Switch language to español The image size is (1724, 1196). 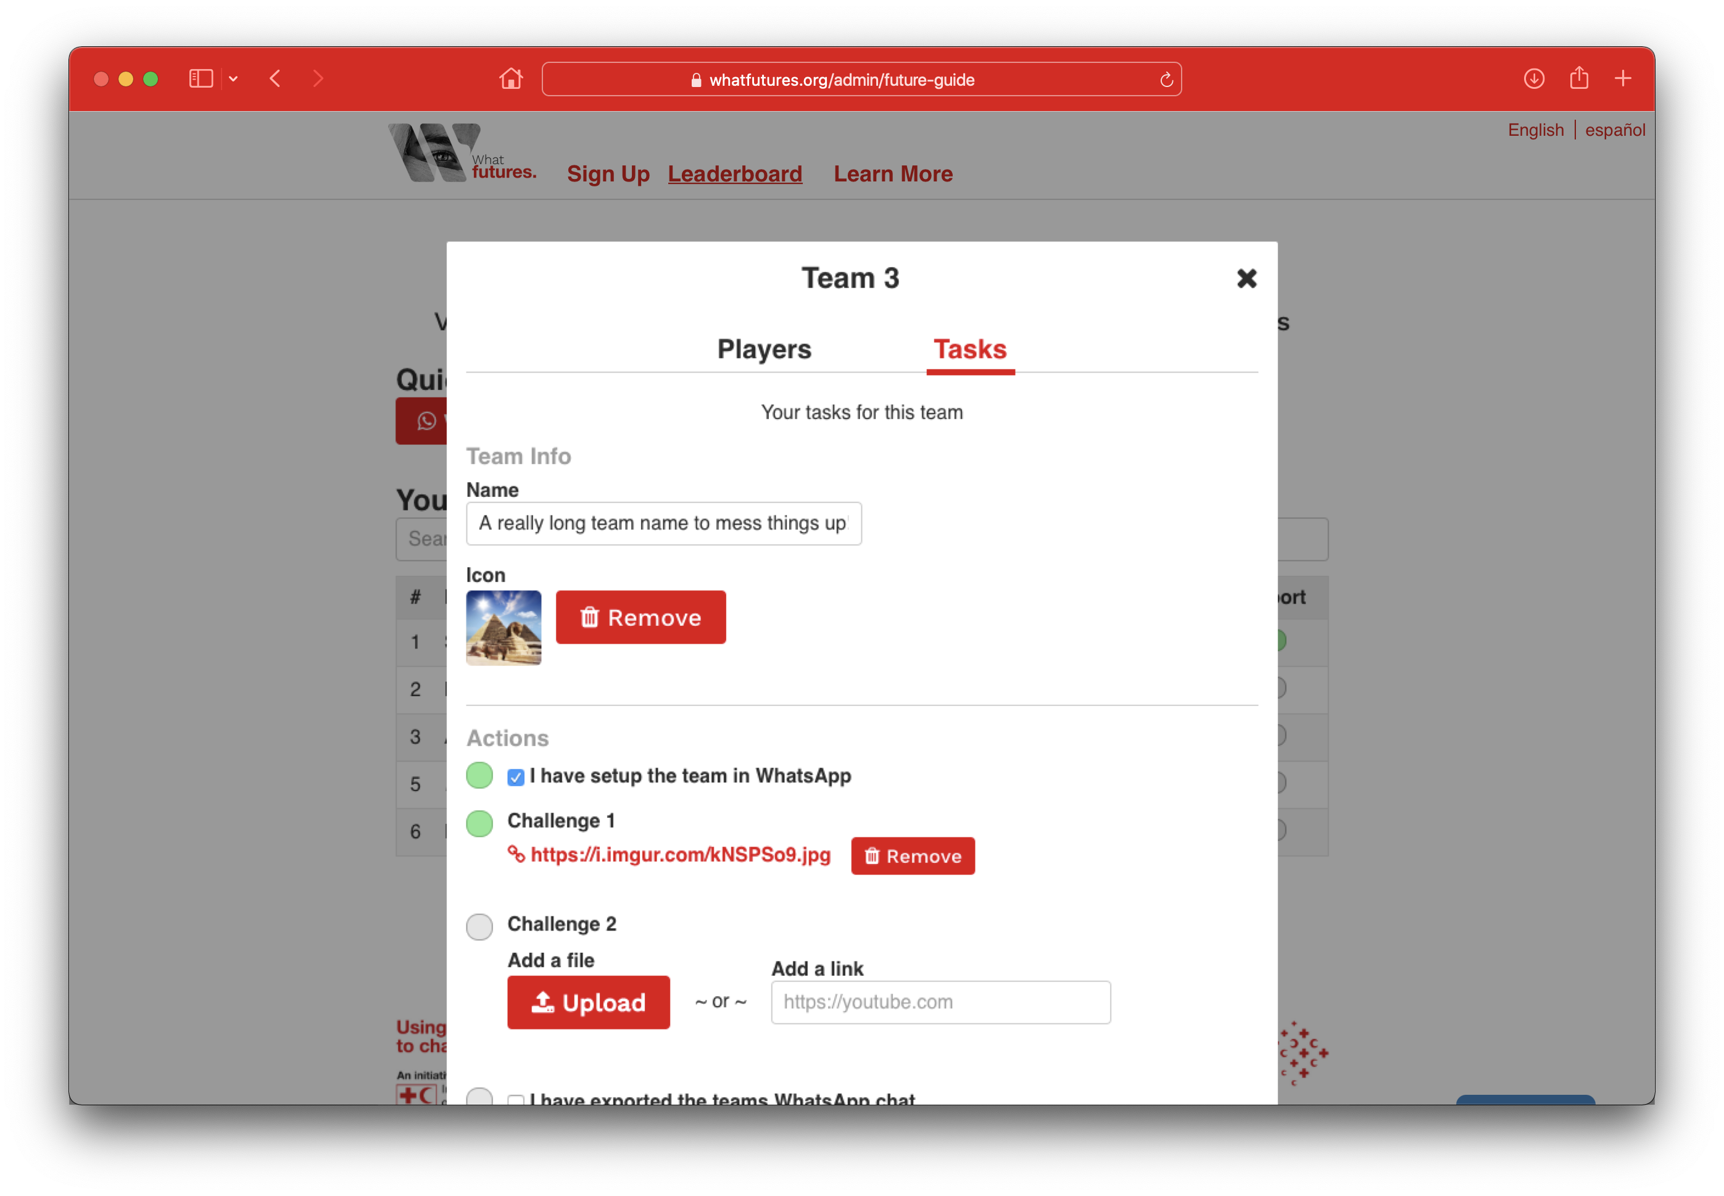click(1615, 130)
